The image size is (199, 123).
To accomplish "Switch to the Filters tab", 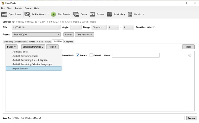I will [32, 41].
